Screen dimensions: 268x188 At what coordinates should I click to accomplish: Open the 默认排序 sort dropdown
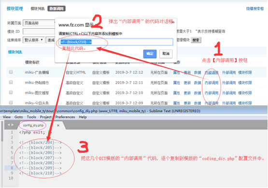pos(34,40)
